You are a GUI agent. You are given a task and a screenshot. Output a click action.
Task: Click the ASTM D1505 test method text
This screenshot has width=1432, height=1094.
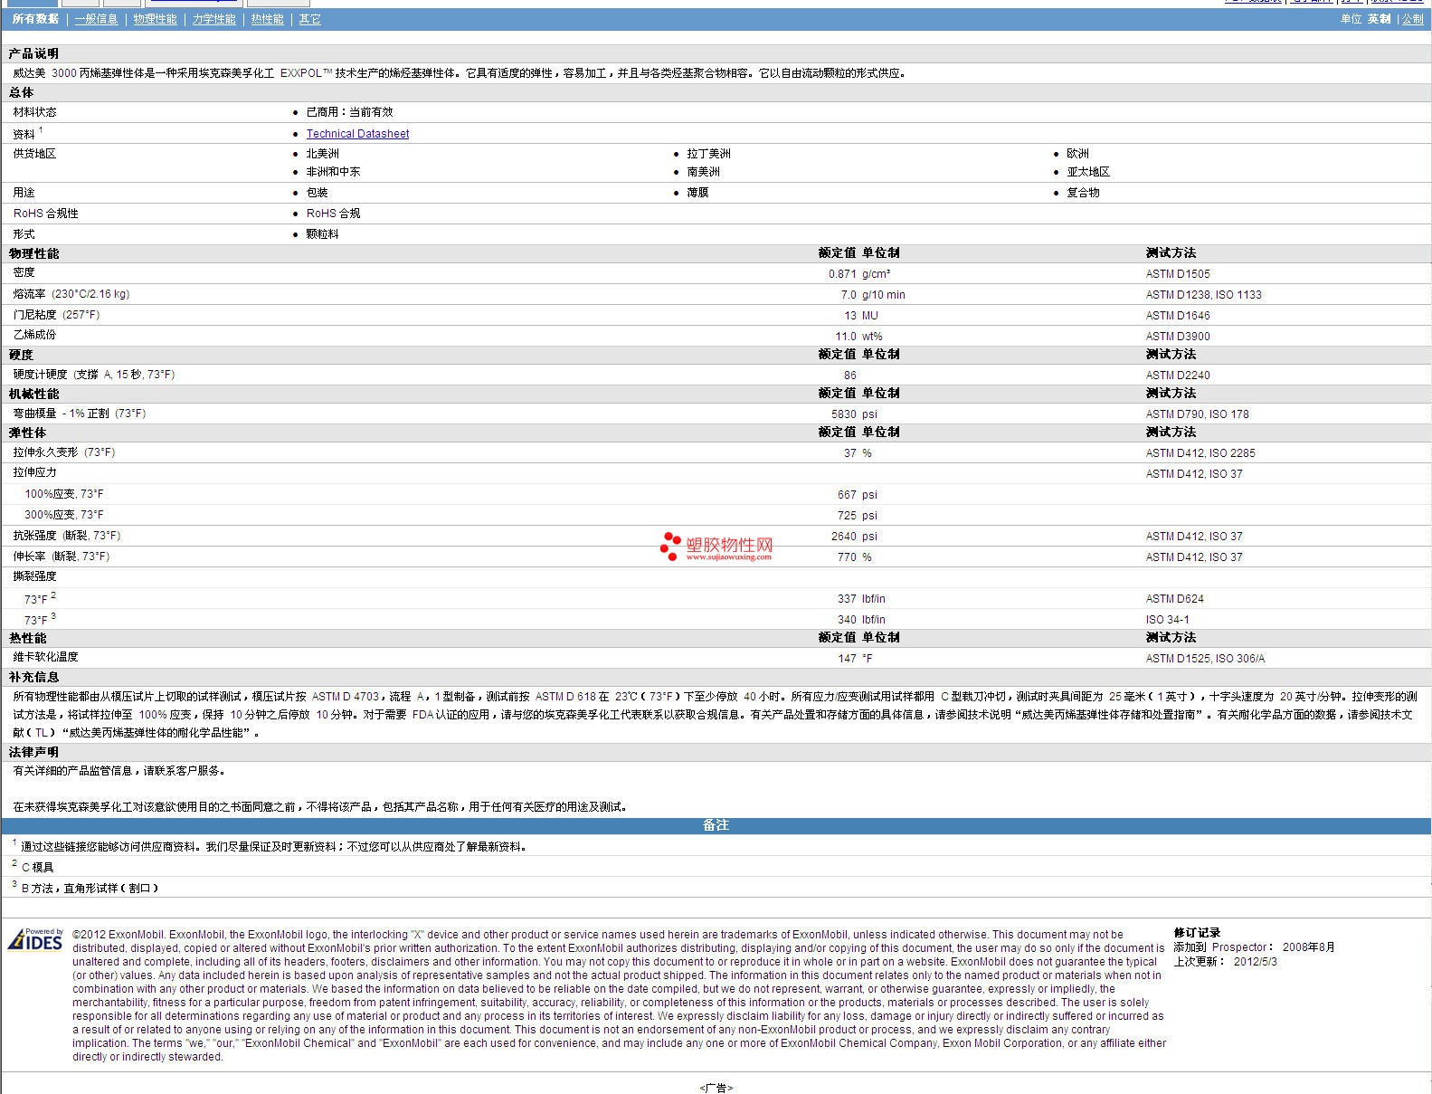pyautogui.click(x=1177, y=274)
